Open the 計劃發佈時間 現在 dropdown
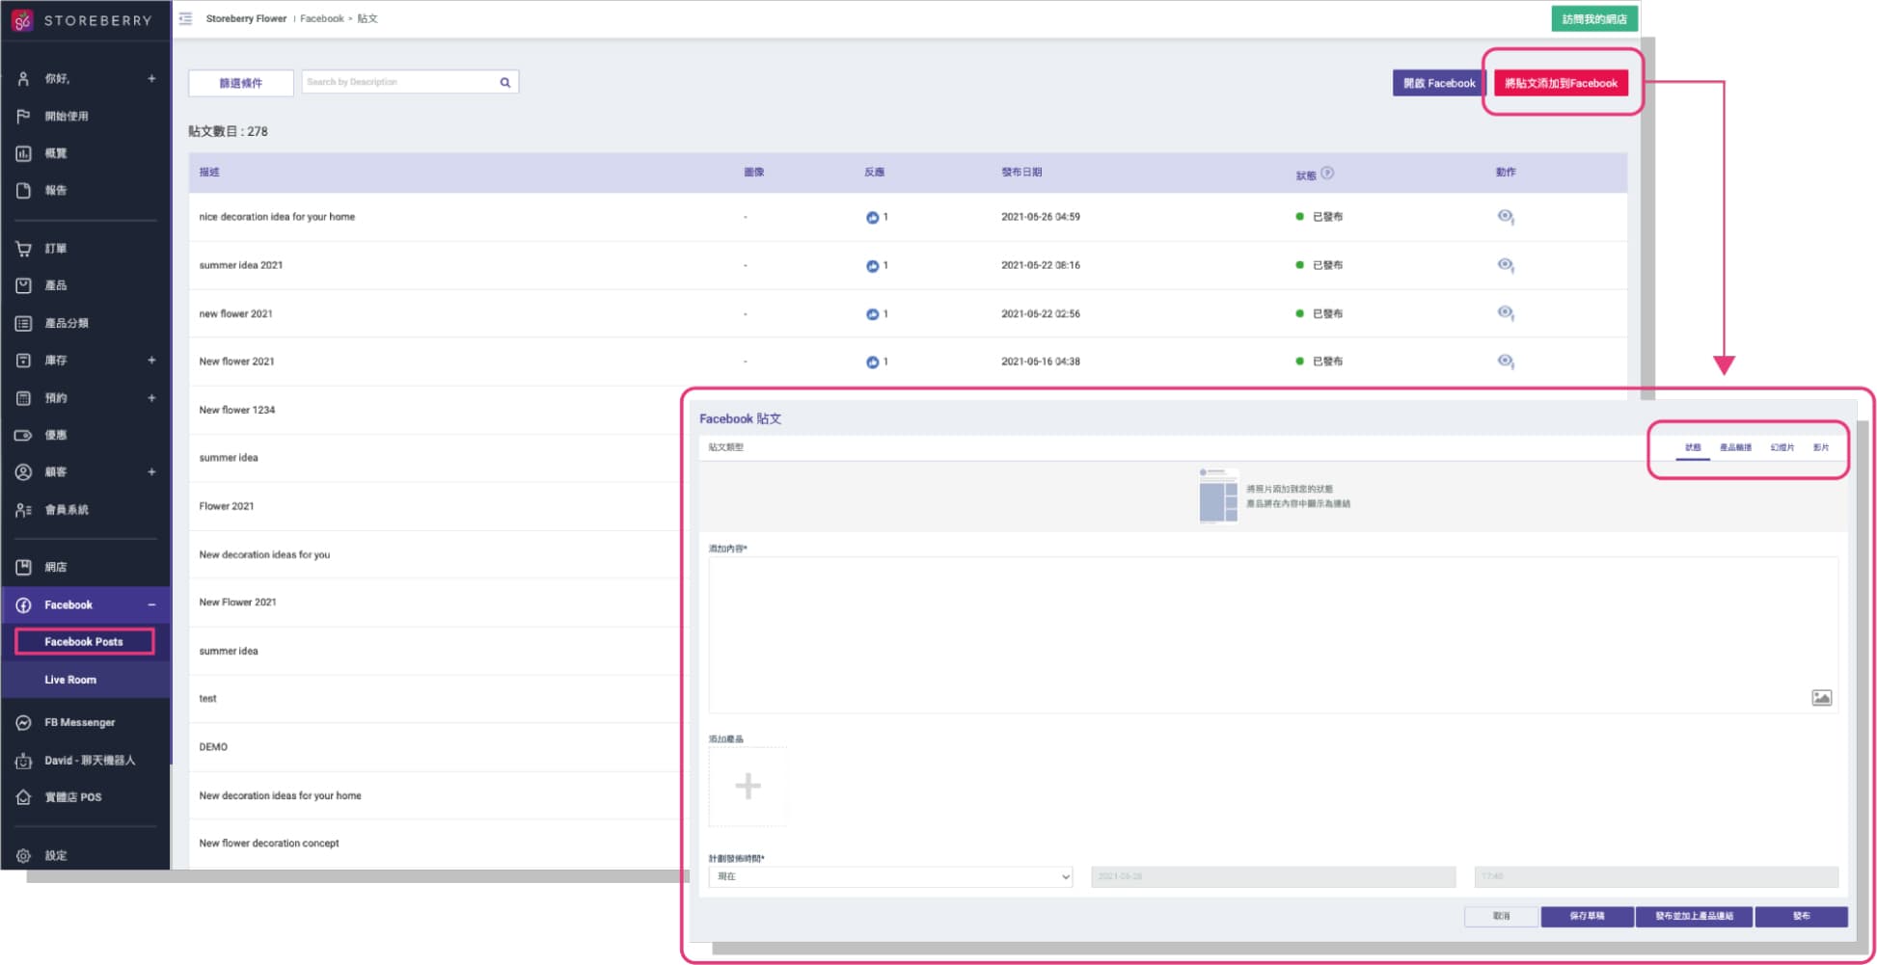 [x=890, y=876]
